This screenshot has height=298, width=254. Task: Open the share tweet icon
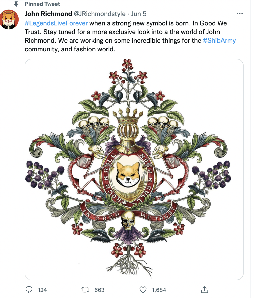205,290
